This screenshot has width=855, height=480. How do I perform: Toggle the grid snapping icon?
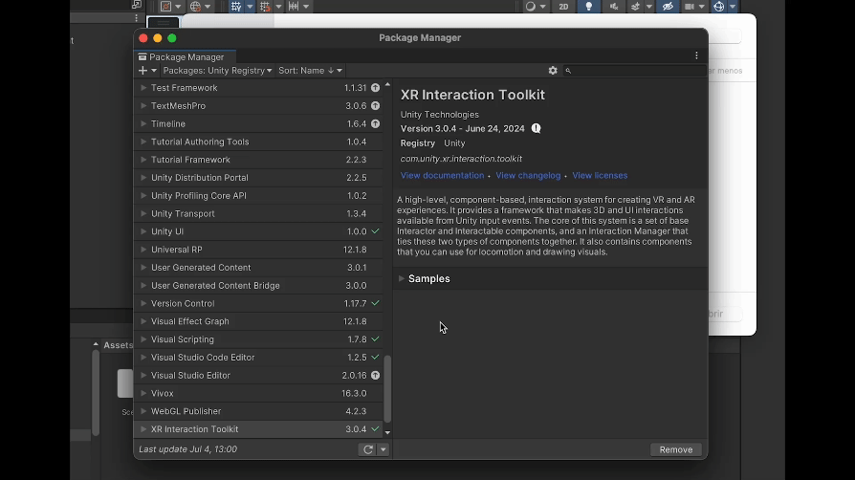point(265,7)
